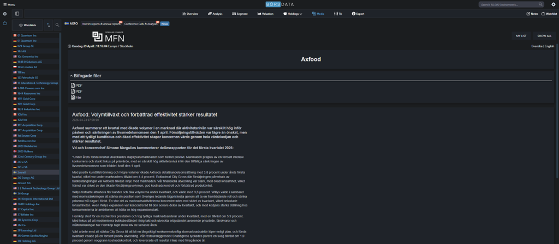Click the watchlist search magnifier icon
Image resolution: width=559 pixels, height=244 pixels.
coord(57,25)
